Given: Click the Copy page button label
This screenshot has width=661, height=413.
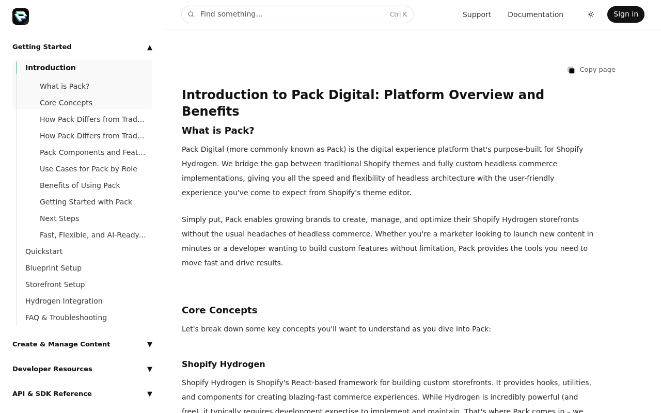Looking at the screenshot, I should tap(597, 70).
